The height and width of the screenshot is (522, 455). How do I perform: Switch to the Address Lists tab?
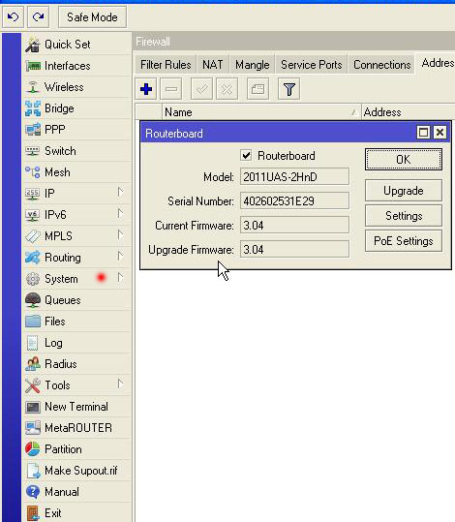click(x=436, y=63)
